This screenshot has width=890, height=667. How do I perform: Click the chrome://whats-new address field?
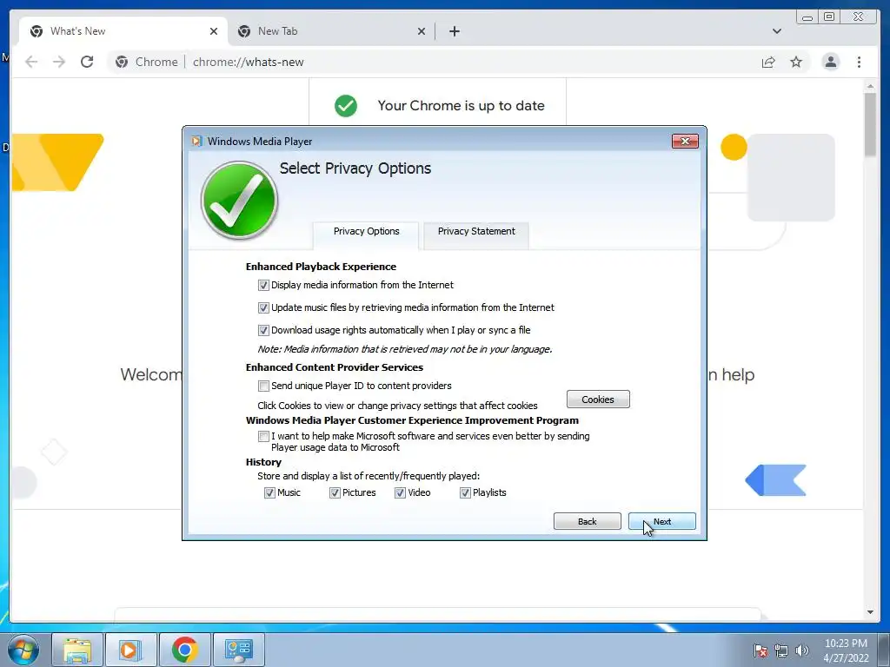tap(248, 62)
